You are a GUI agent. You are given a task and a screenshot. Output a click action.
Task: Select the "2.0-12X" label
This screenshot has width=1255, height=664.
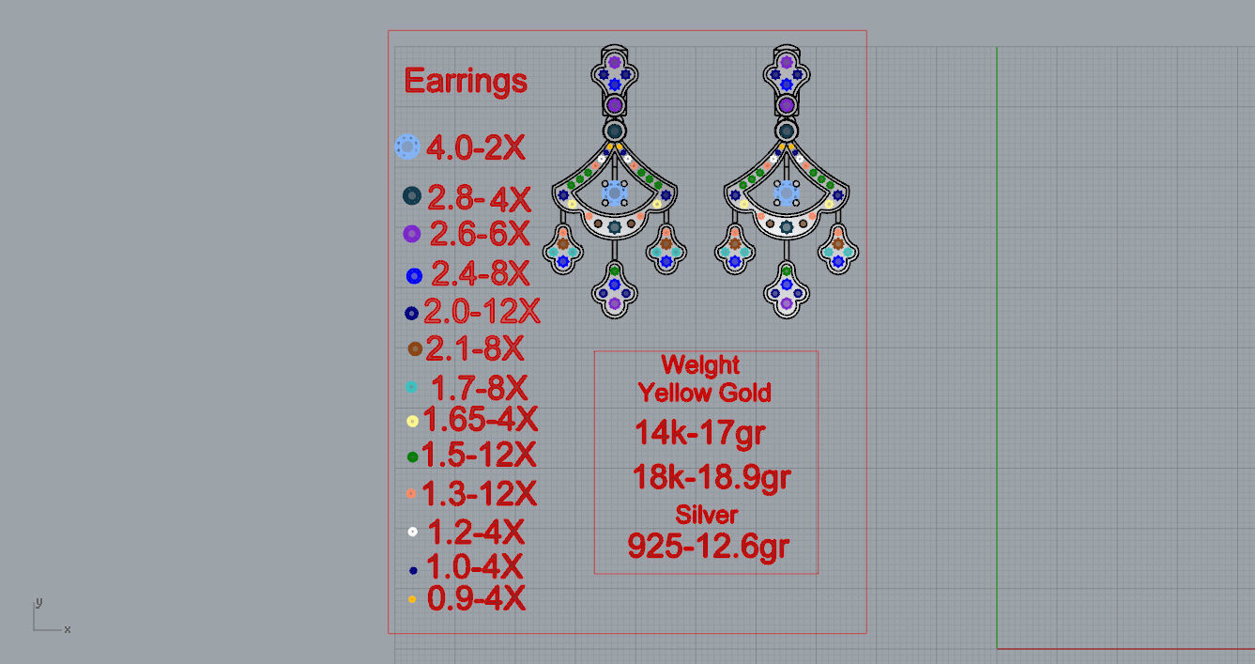[x=482, y=311]
